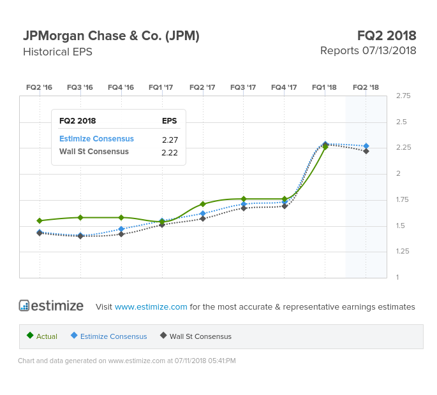
Task: Click the Wall St Consensus tooltip label
Action: click(x=94, y=152)
